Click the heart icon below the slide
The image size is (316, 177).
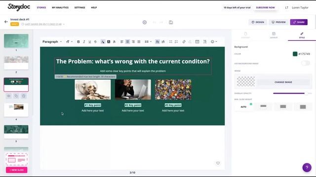click(218, 163)
